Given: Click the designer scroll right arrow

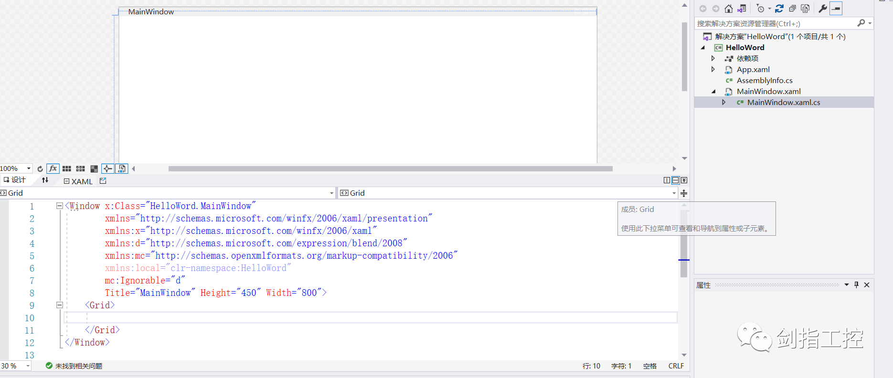Looking at the screenshot, I should coord(674,168).
